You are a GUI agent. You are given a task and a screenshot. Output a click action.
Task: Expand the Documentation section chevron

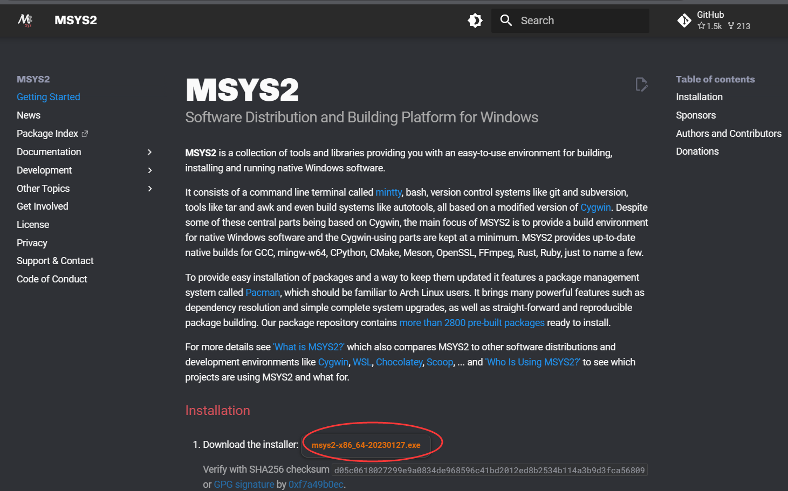click(150, 152)
